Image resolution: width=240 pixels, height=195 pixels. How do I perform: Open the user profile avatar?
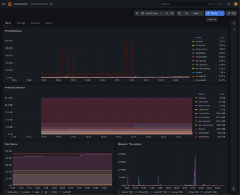point(235,4)
